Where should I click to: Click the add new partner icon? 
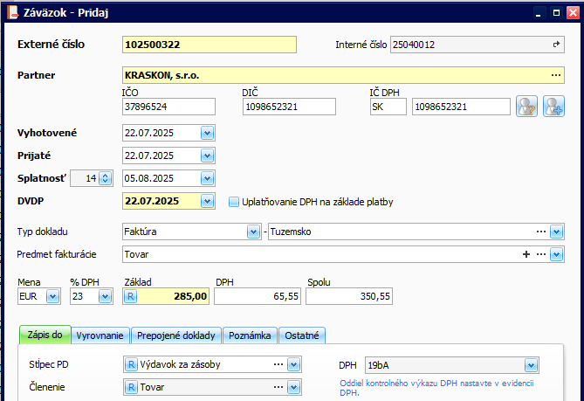tap(553, 107)
